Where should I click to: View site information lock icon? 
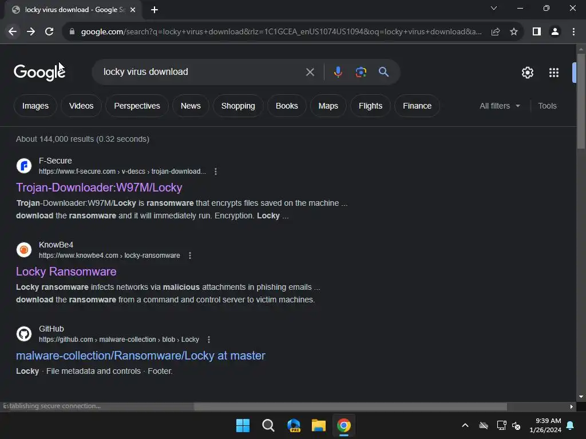point(72,32)
